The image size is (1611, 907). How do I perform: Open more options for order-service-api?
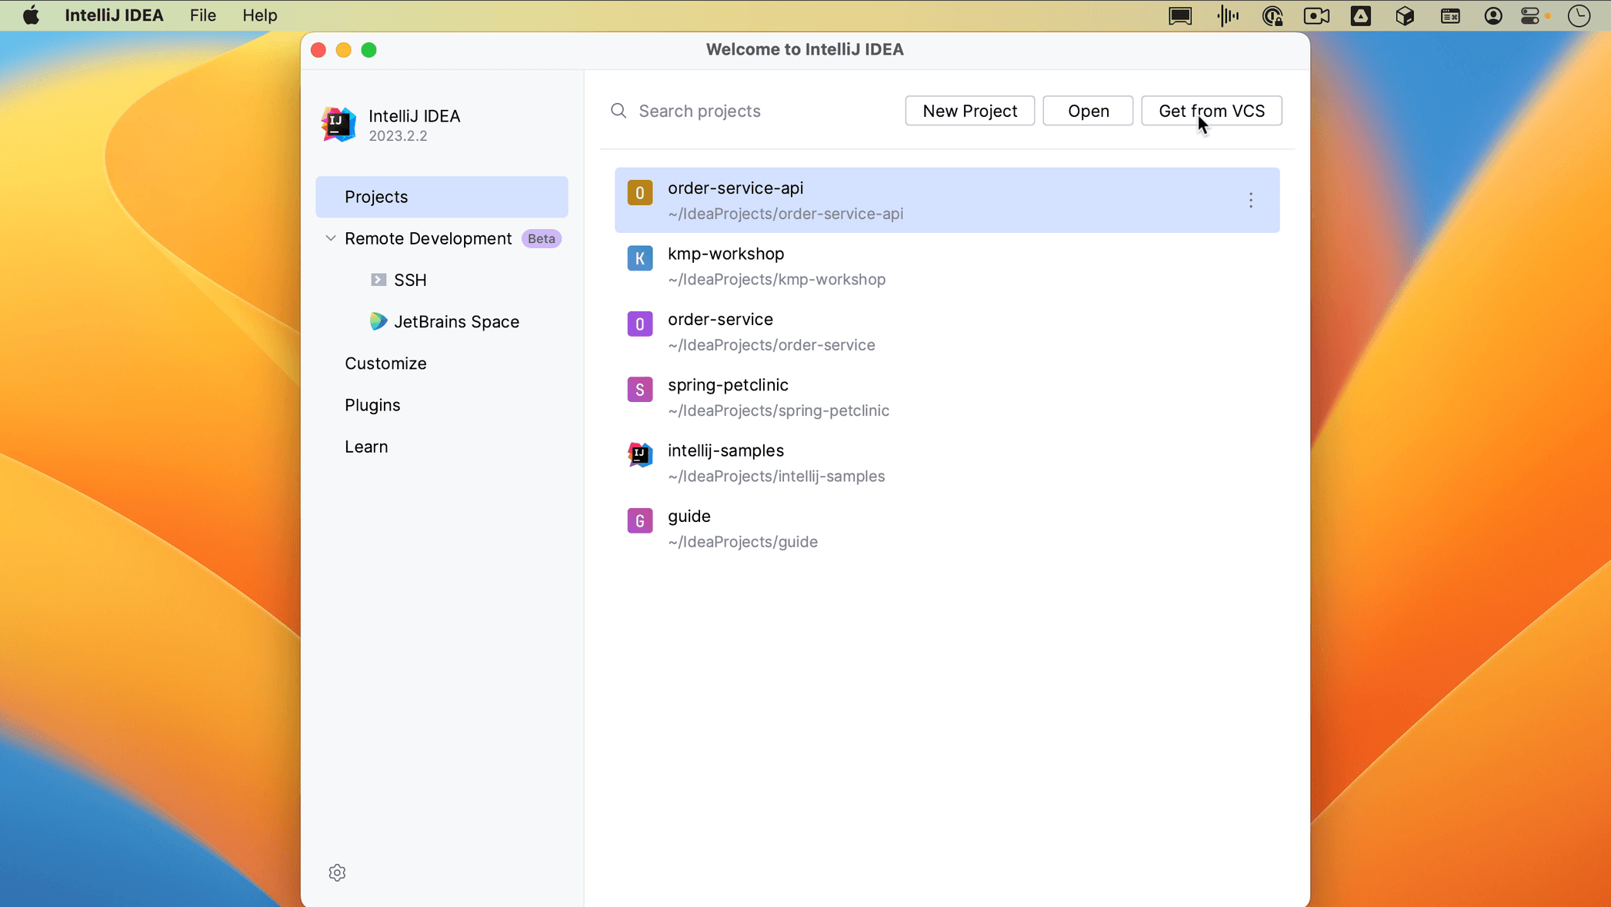1250,200
